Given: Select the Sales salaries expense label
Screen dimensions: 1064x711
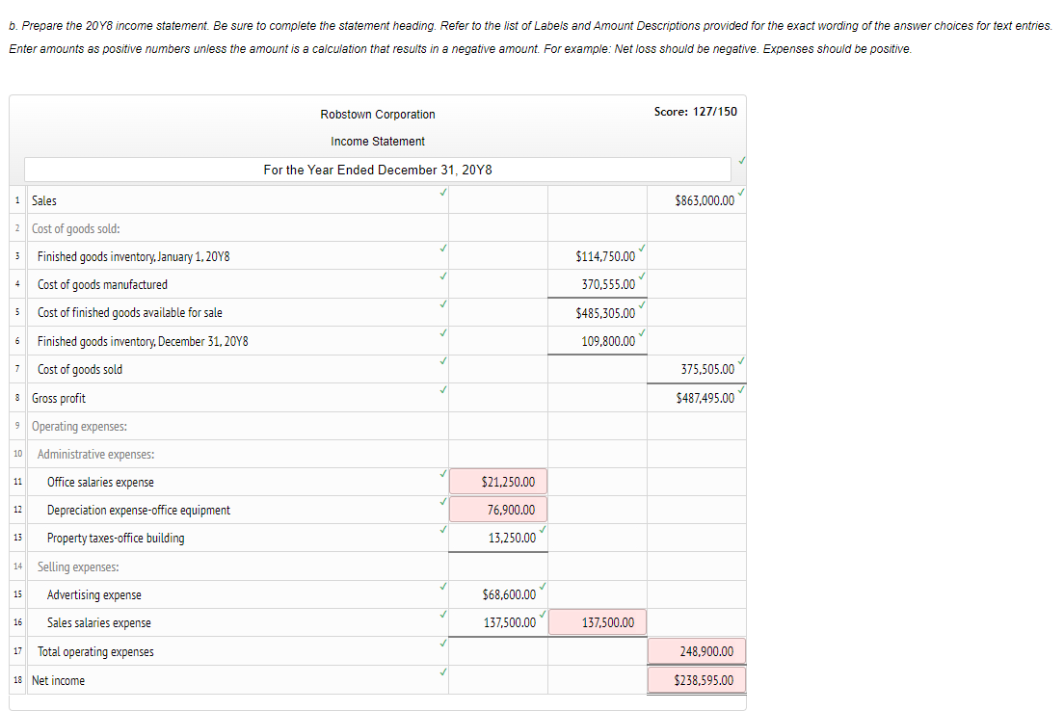Looking at the screenshot, I should click(x=99, y=622).
